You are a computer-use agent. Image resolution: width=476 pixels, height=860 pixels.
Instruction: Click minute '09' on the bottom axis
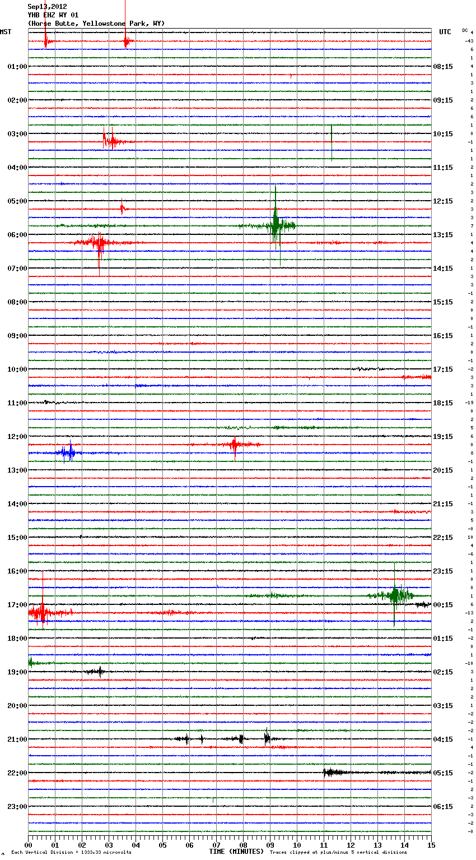pyautogui.click(x=270, y=845)
